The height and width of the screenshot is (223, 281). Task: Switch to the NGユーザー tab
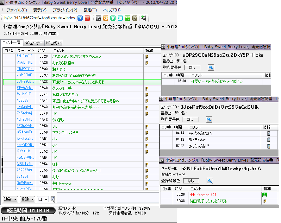pos(34,43)
